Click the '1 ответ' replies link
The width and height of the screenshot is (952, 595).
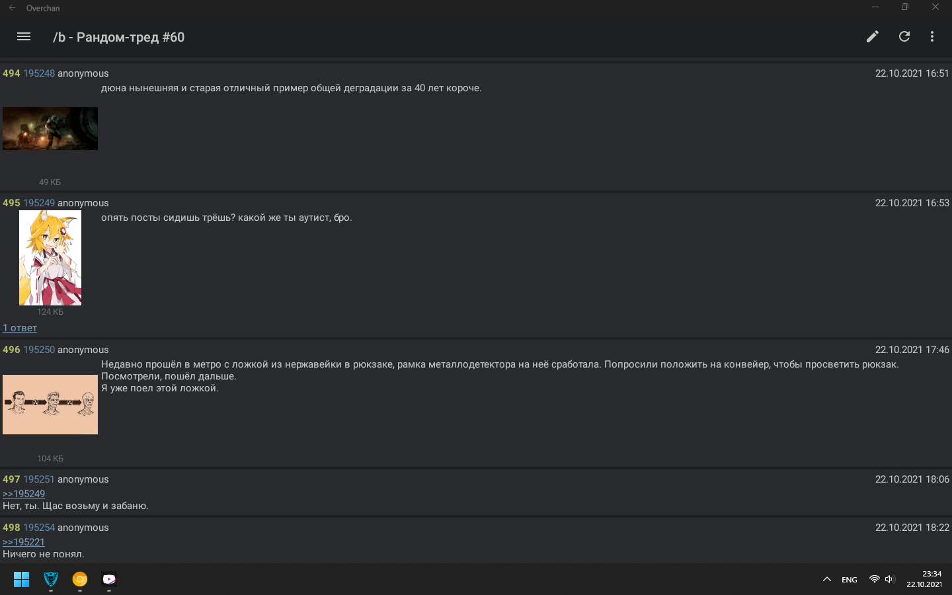pos(20,328)
